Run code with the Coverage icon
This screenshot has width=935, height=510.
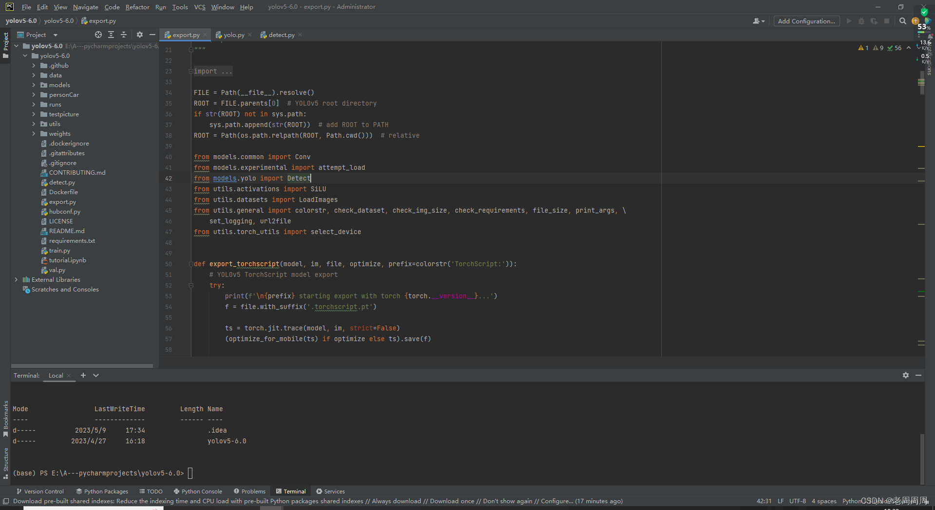[874, 21]
